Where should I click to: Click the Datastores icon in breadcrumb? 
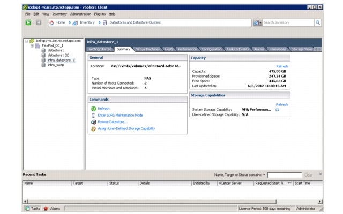(x=105, y=22)
